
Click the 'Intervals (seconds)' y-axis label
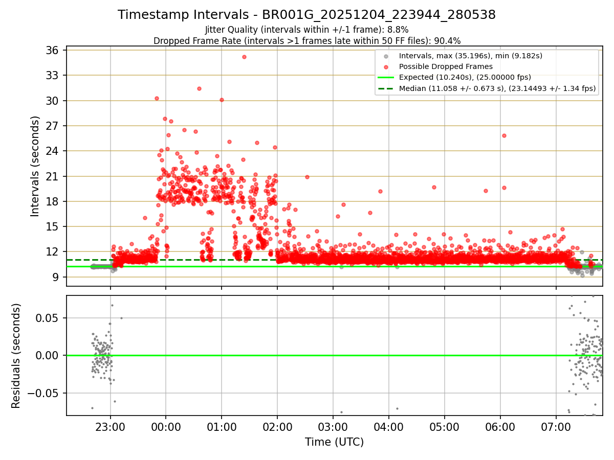pyautogui.click(x=35, y=166)
